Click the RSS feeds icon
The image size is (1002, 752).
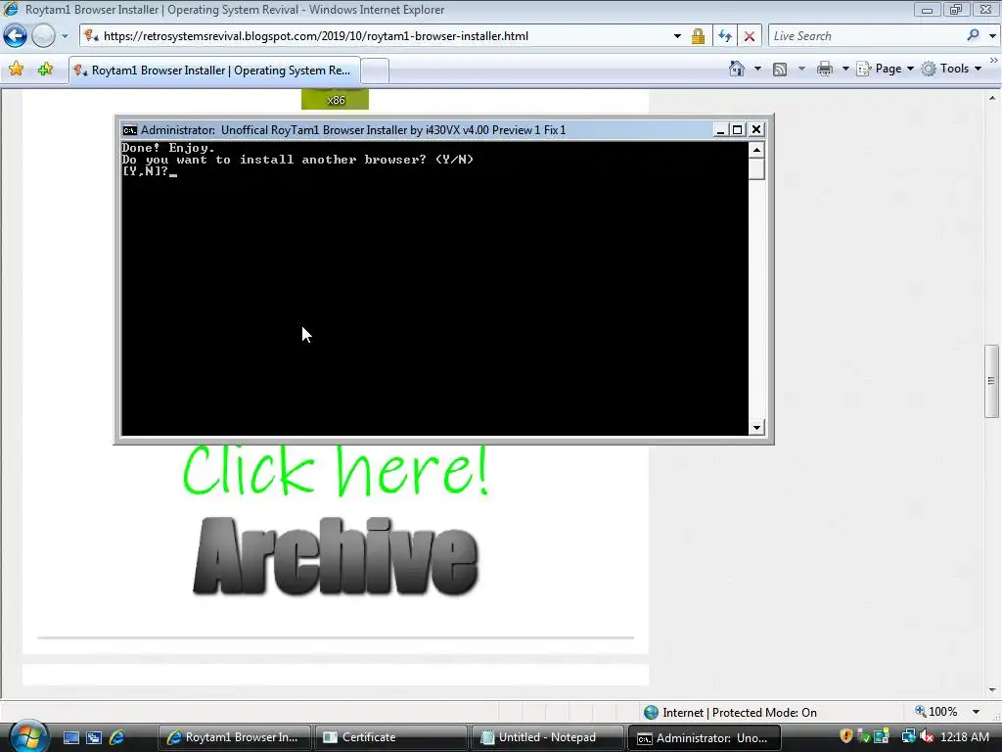780,70
